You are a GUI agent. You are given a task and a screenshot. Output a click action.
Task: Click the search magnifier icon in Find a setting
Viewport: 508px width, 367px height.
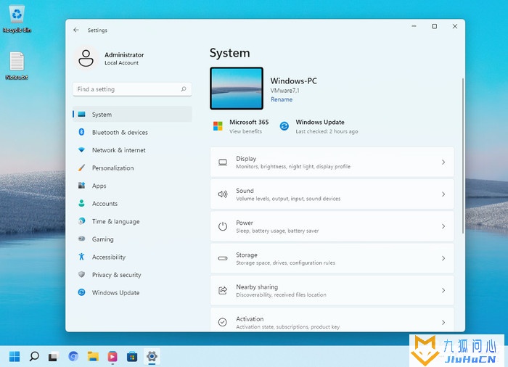click(x=184, y=89)
